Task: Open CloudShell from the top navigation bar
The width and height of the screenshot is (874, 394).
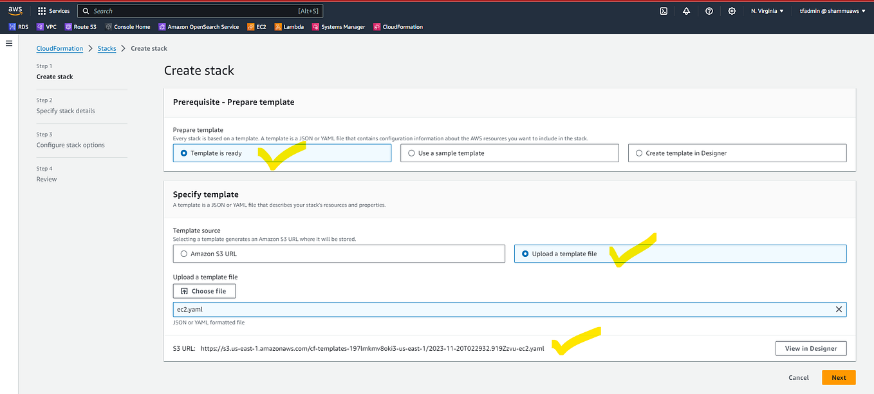Action: tap(663, 11)
